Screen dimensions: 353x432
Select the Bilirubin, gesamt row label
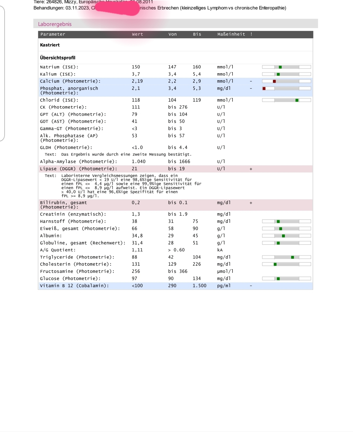pyautogui.click(x=63, y=205)
